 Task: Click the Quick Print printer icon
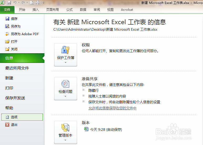38,3
